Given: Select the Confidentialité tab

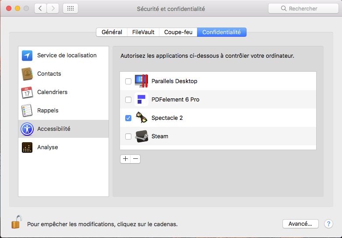Looking at the screenshot, I should click(222, 32).
